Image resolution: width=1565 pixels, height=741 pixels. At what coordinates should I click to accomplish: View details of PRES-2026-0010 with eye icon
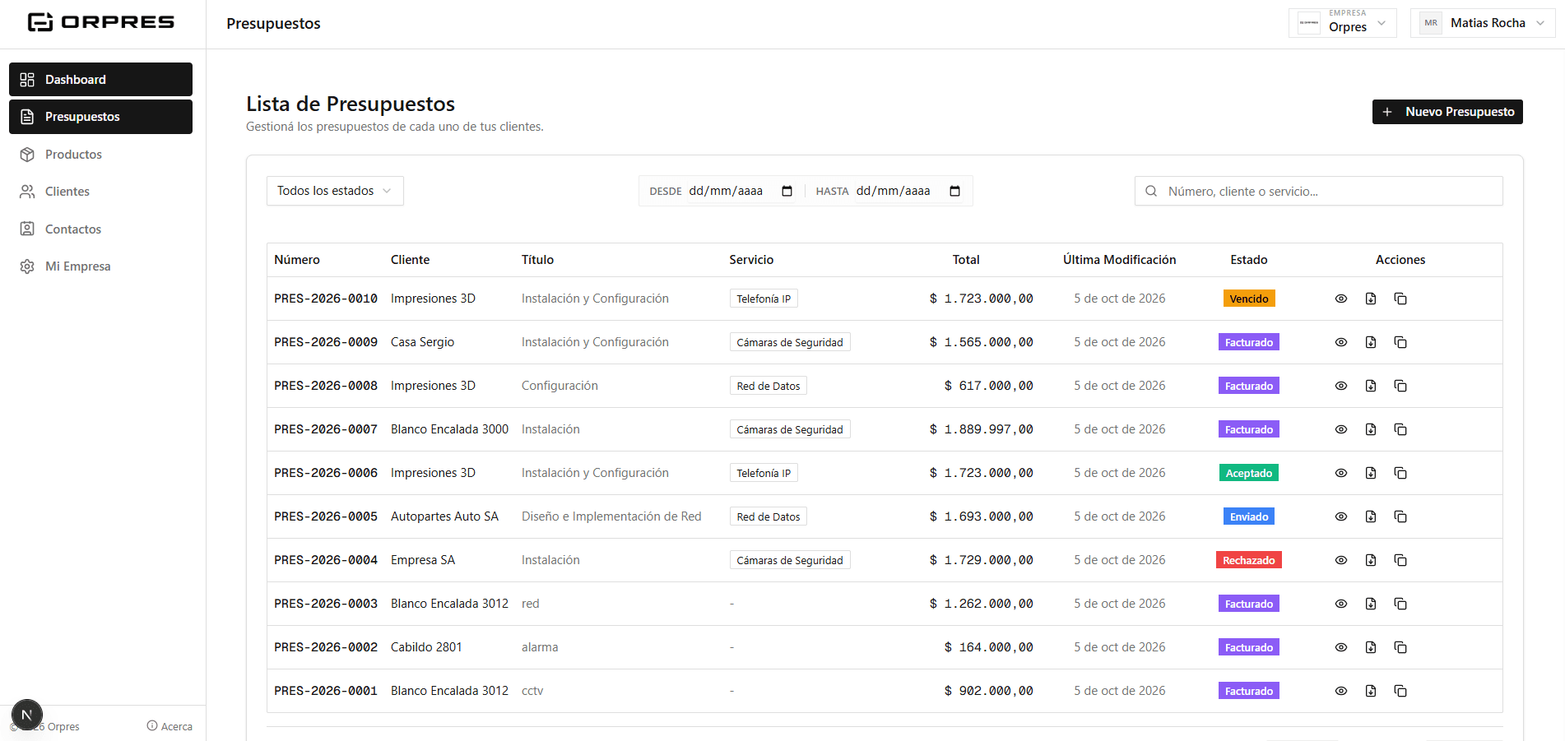click(1340, 299)
